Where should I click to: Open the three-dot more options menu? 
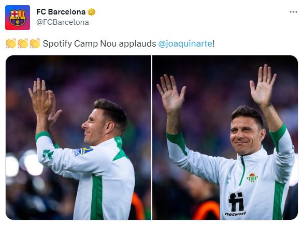pyautogui.click(x=293, y=12)
